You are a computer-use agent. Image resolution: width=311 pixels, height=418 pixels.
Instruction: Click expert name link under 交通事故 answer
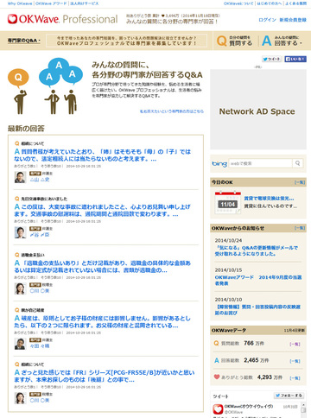(x=40, y=235)
